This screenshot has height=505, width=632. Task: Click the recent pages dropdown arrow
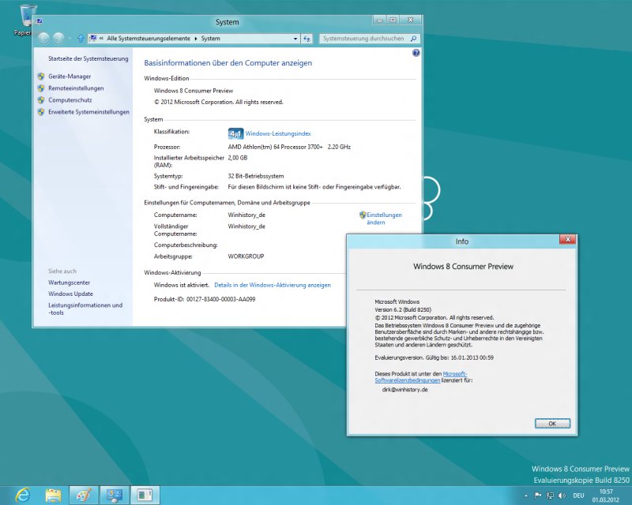70,39
